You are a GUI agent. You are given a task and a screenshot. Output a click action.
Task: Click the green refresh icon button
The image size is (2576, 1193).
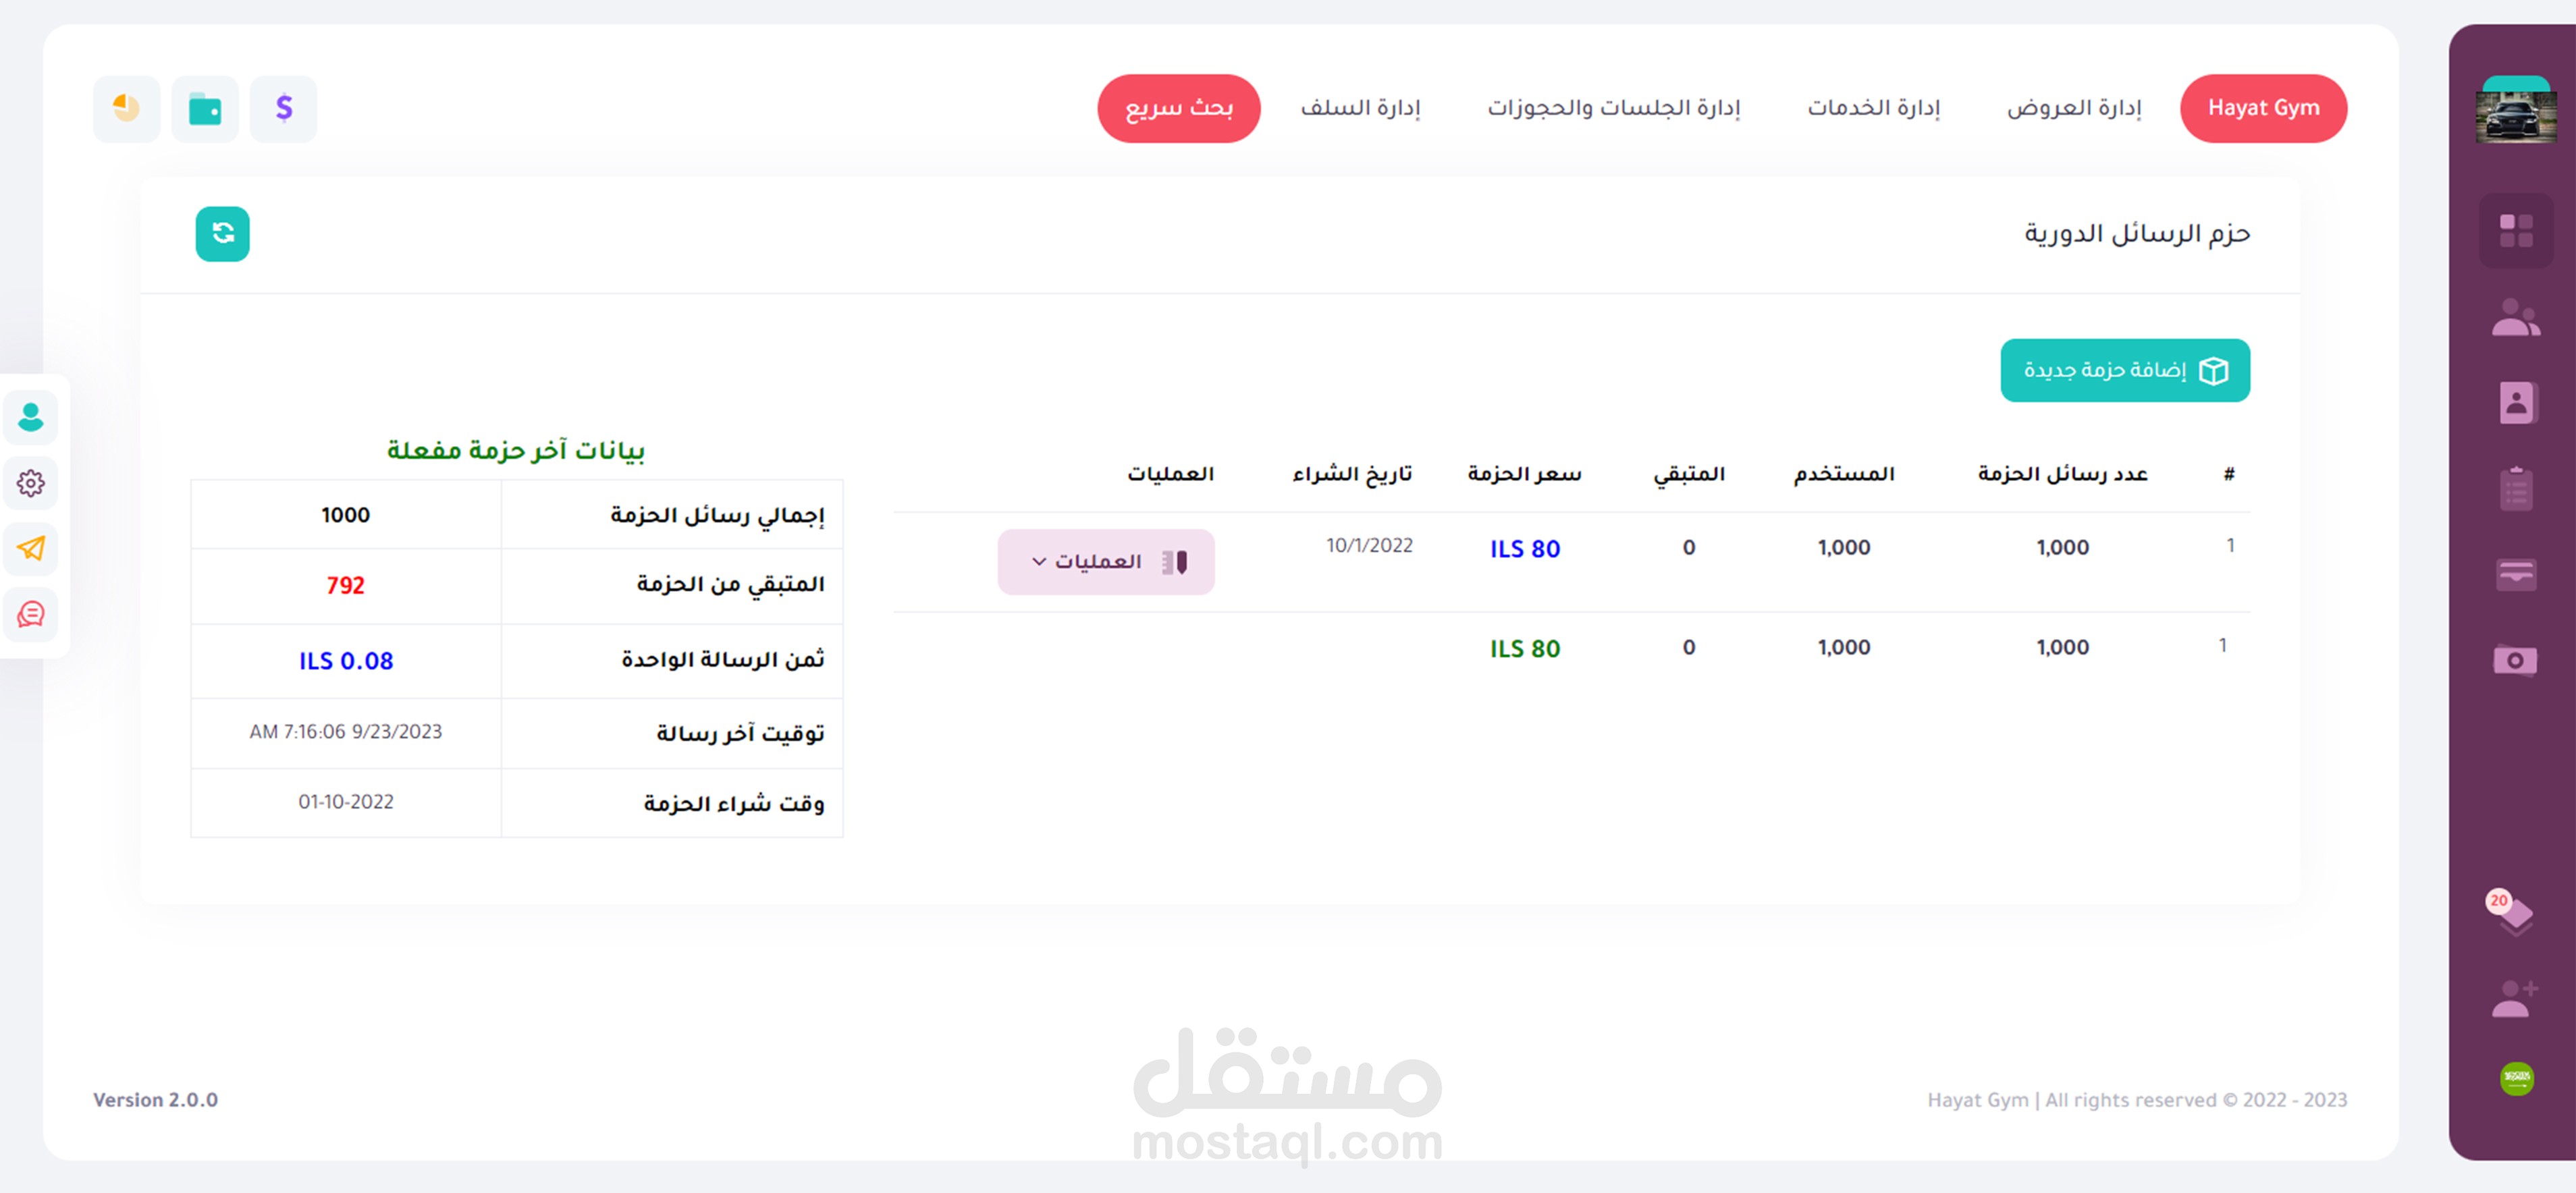pos(222,234)
